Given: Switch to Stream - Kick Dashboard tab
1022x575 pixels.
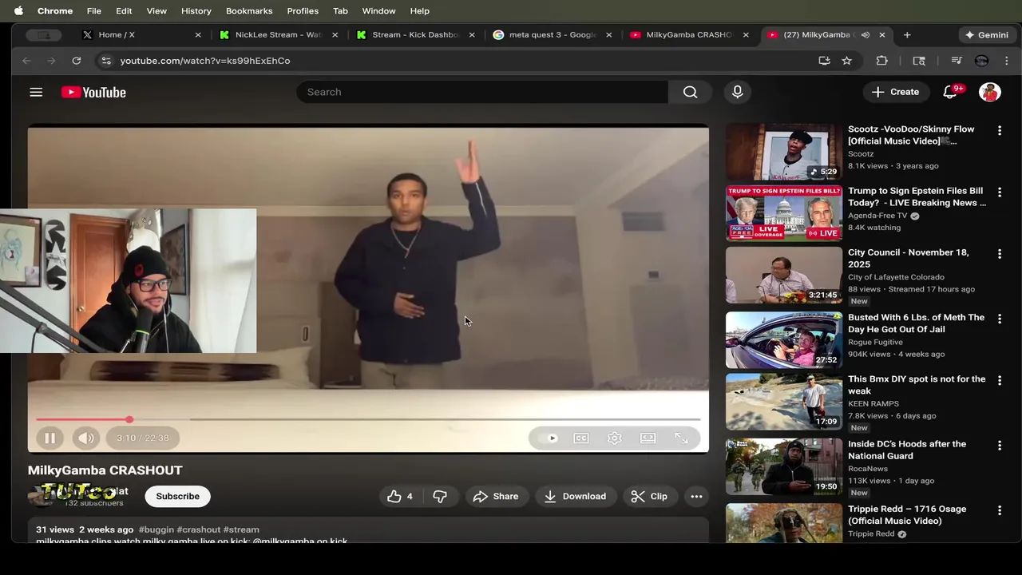Looking at the screenshot, I should pyautogui.click(x=415, y=35).
